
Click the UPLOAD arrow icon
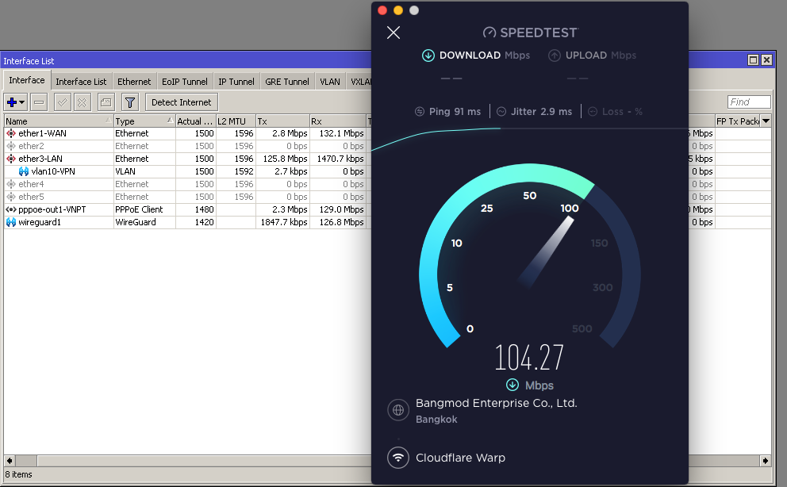click(554, 56)
